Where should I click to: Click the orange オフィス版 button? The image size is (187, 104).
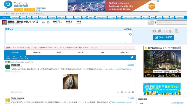[18, 9]
